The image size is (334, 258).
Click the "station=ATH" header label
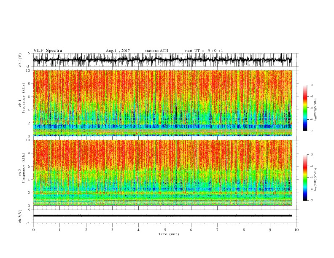coord(156,51)
